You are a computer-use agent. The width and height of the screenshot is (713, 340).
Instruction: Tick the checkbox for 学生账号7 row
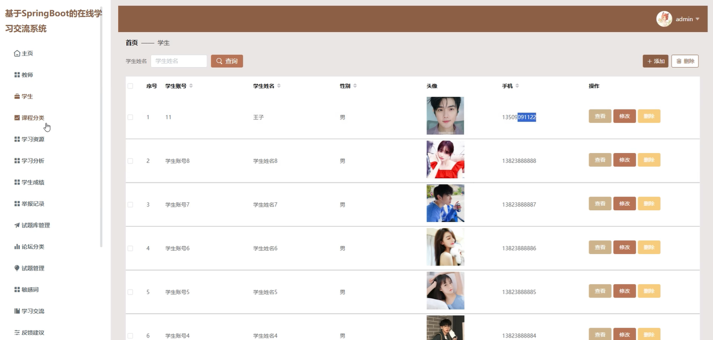click(130, 205)
